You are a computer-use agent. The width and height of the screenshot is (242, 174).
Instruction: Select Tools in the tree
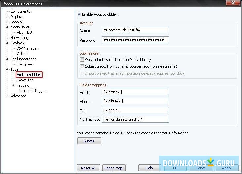[x=15, y=69]
